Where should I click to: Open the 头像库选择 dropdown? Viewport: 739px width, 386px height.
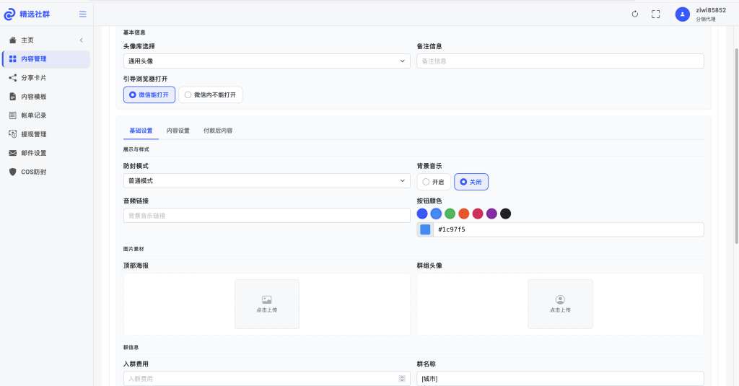tap(267, 61)
